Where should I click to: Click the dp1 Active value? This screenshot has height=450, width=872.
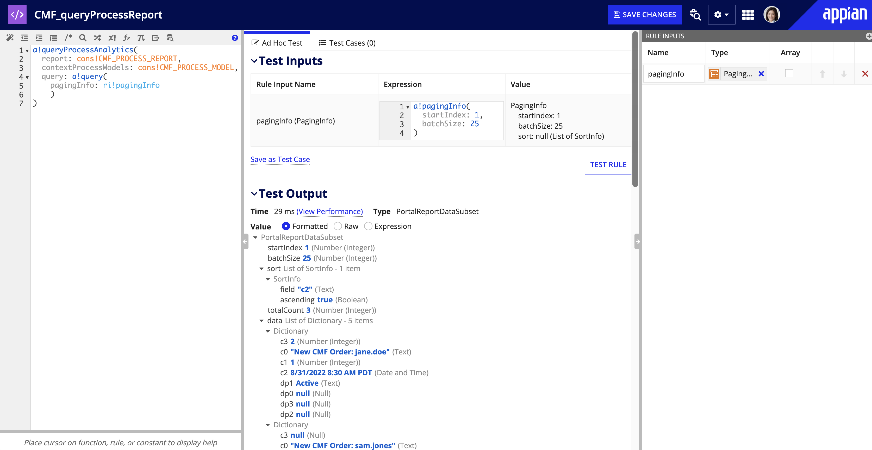pyautogui.click(x=307, y=383)
